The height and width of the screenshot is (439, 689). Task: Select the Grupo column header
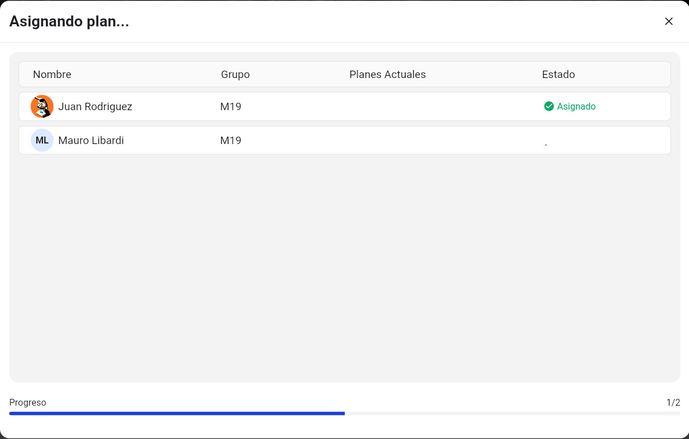tap(235, 75)
